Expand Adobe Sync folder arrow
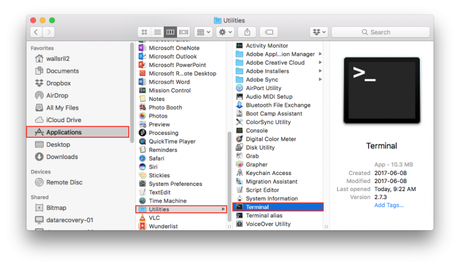460x268 pixels. tap(320, 79)
